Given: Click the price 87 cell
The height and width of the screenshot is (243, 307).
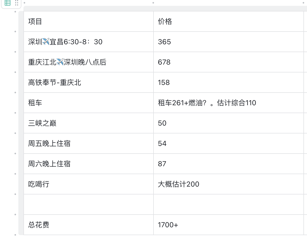Looking at the screenshot, I should click(228, 164).
